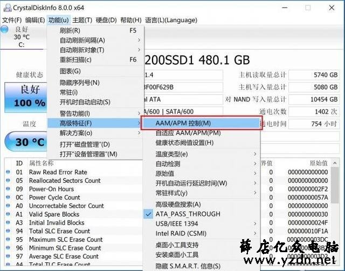Click 5080 GB host writes field
The image size is (345, 271).
[314, 87]
